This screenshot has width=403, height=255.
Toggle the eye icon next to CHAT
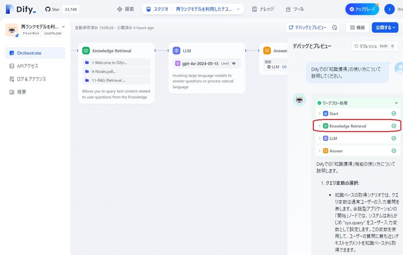coord(234,63)
